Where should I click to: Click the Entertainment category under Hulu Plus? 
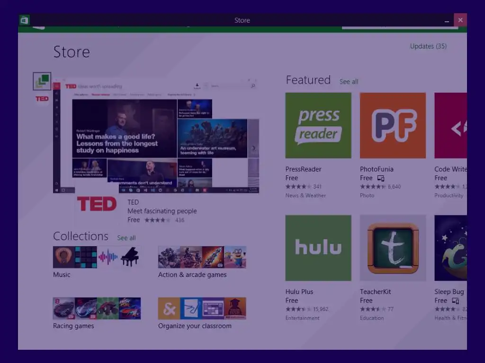(302, 318)
